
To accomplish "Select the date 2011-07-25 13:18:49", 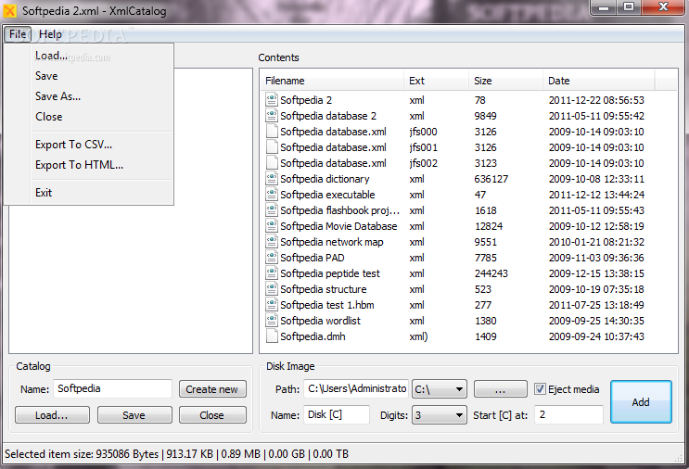I will 596,305.
